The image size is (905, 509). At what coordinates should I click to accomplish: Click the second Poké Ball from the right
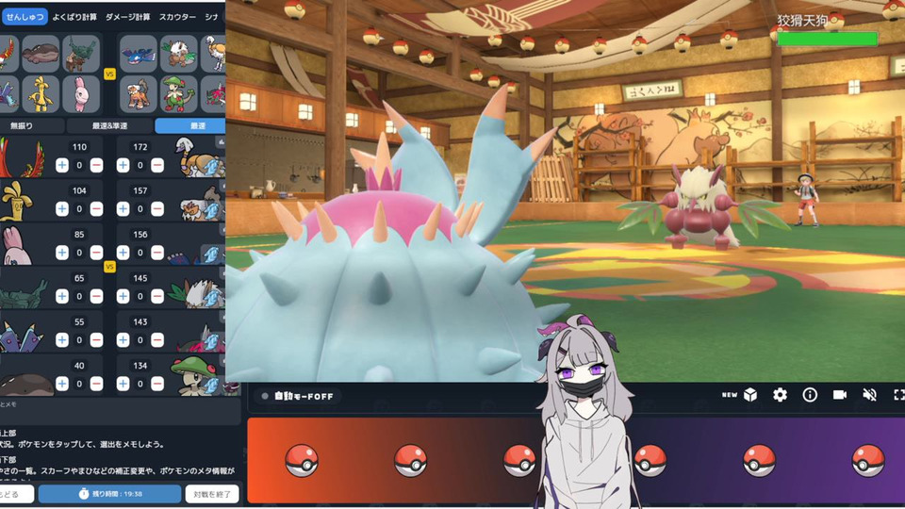coord(759,461)
